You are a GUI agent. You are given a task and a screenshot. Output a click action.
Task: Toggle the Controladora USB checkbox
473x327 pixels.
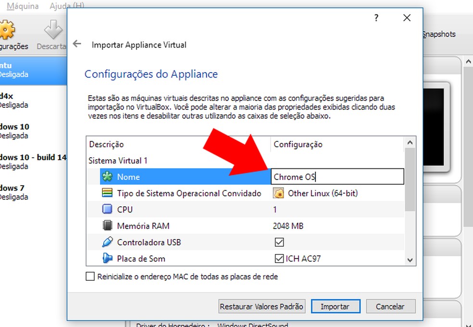click(279, 242)
